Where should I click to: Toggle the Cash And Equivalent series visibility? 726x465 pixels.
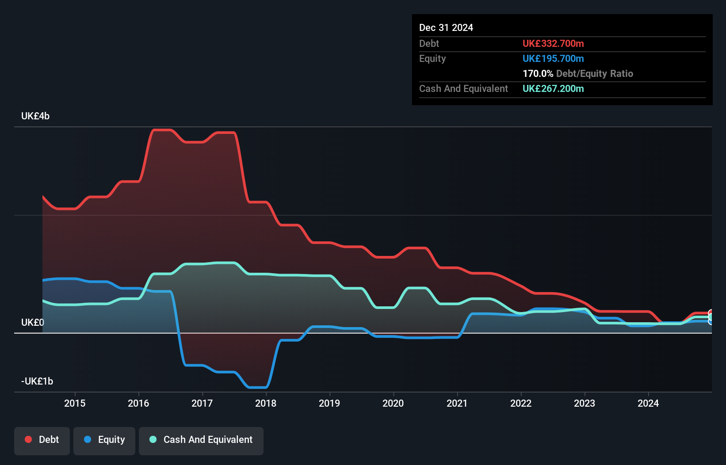(x=201, y=440)
